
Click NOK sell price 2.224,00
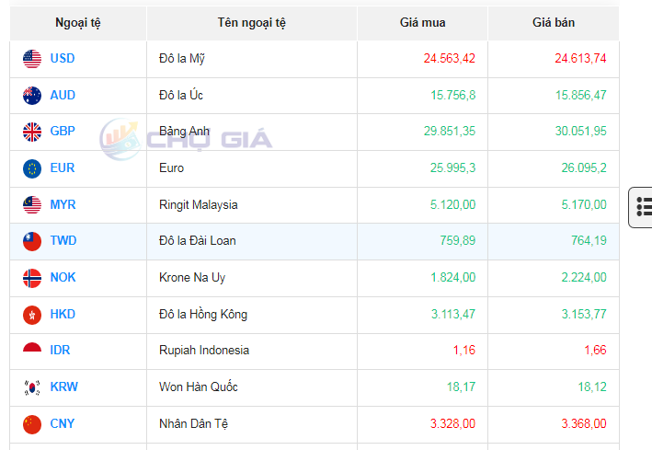click(x=584, y=277)
